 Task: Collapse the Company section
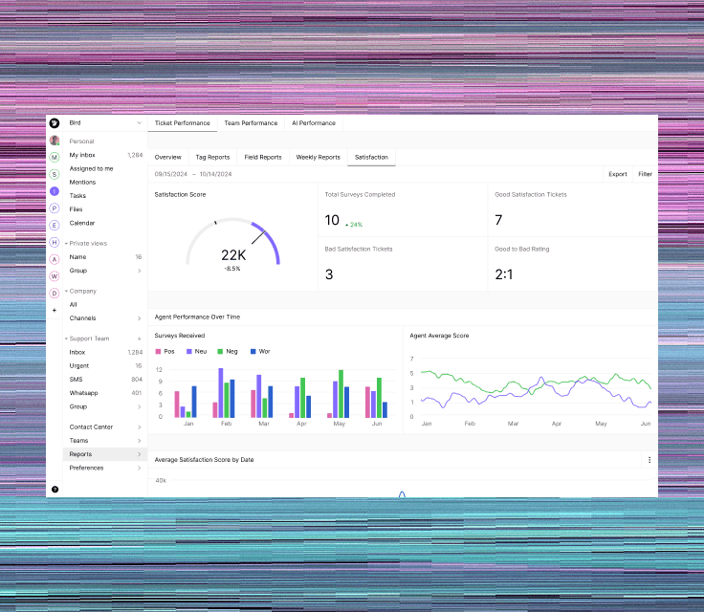[66, 291]
